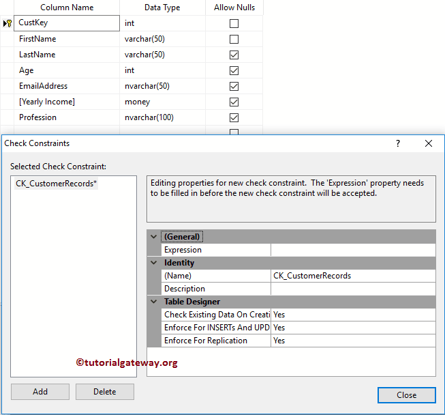
Task: Click the primary key icon beside CustKey
Action: (9, 23)
